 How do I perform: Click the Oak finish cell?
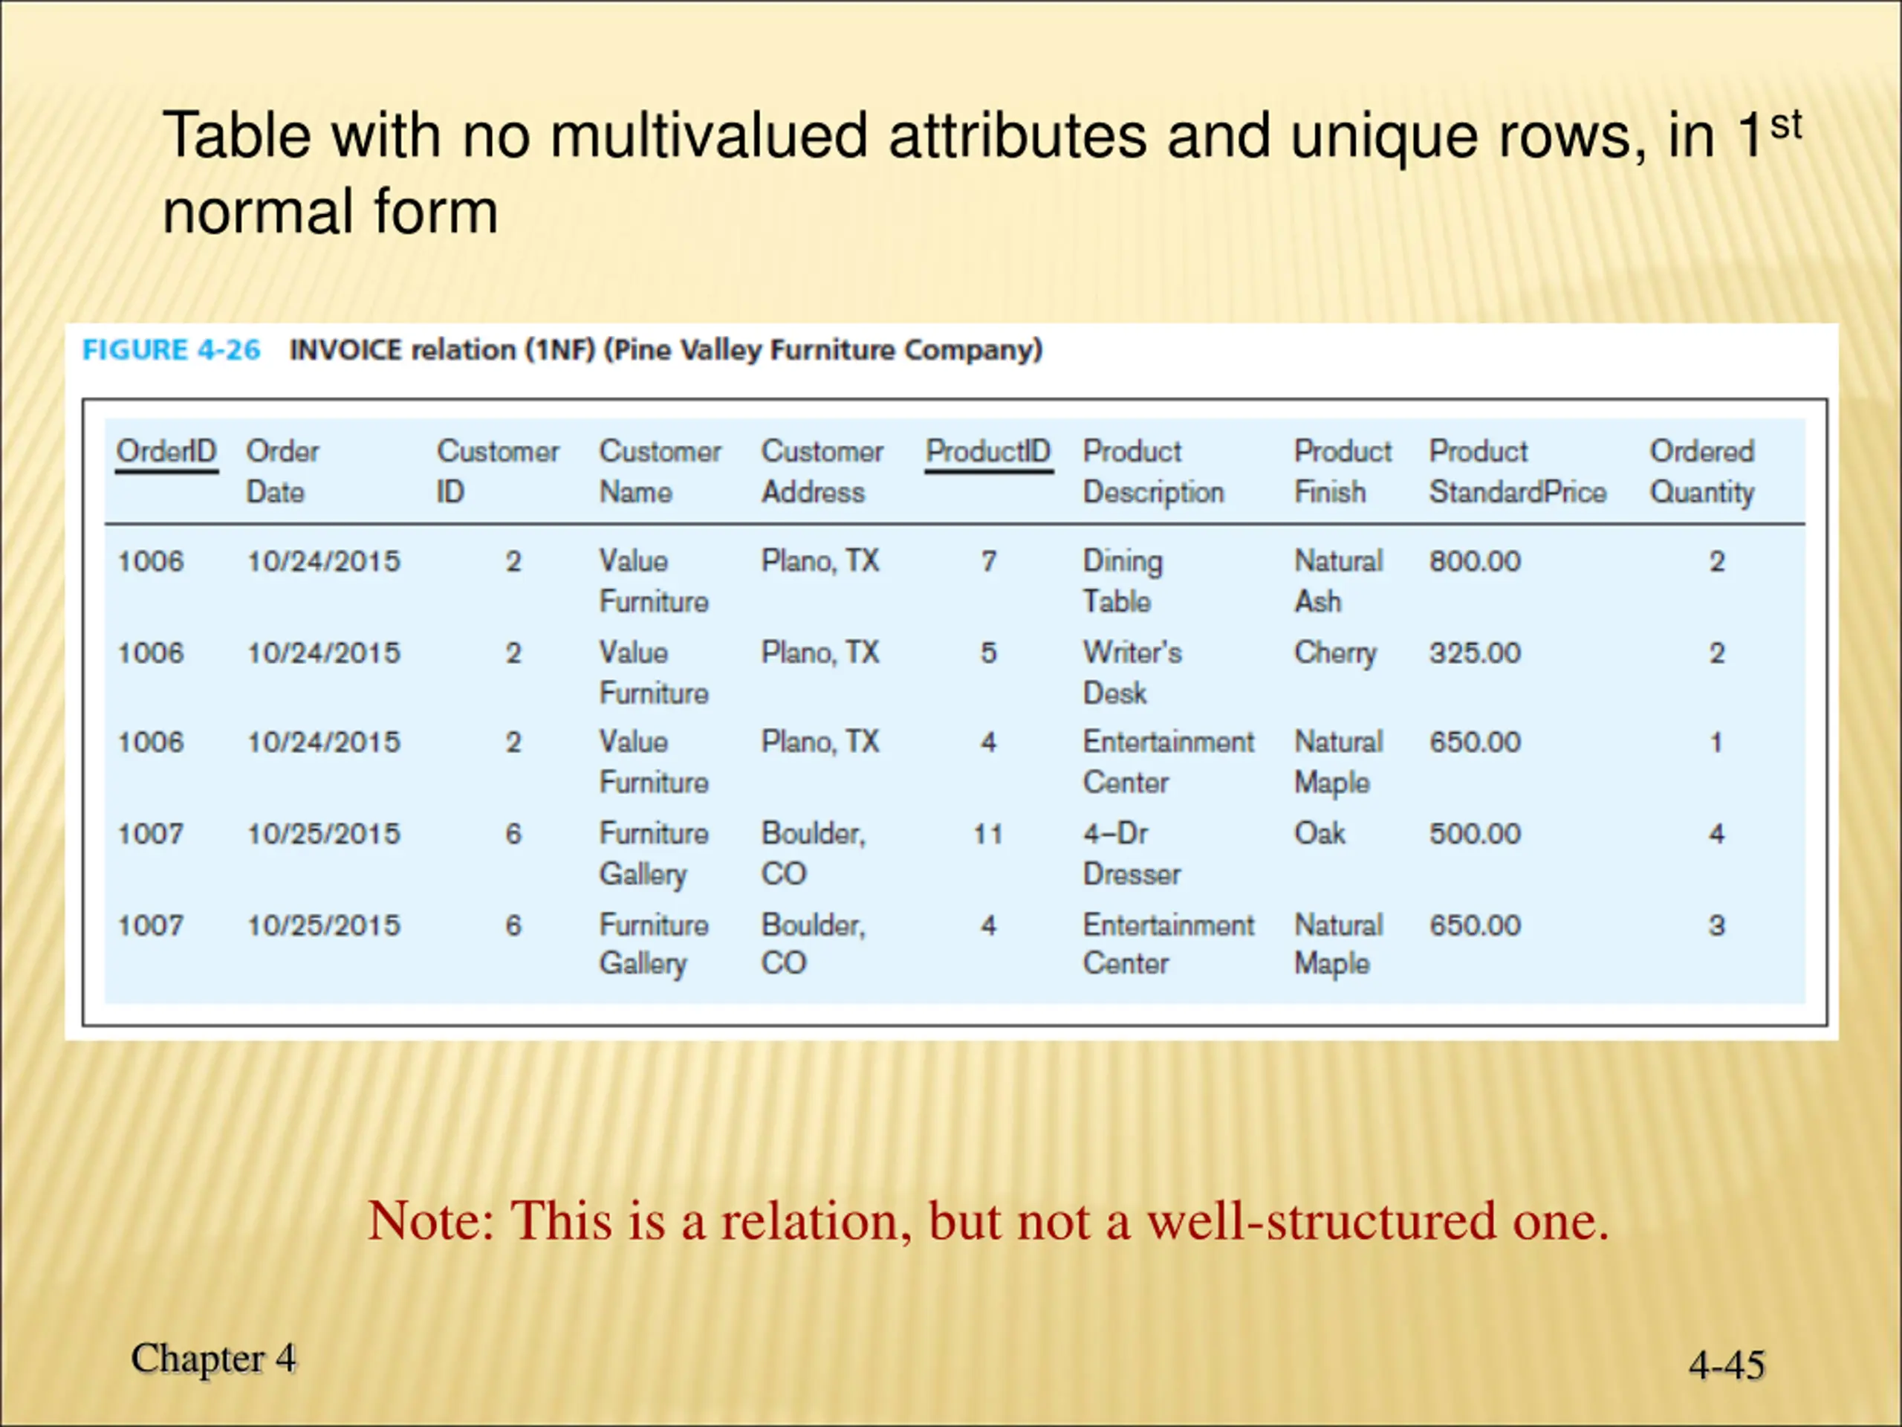click(x=1319, y=833)
